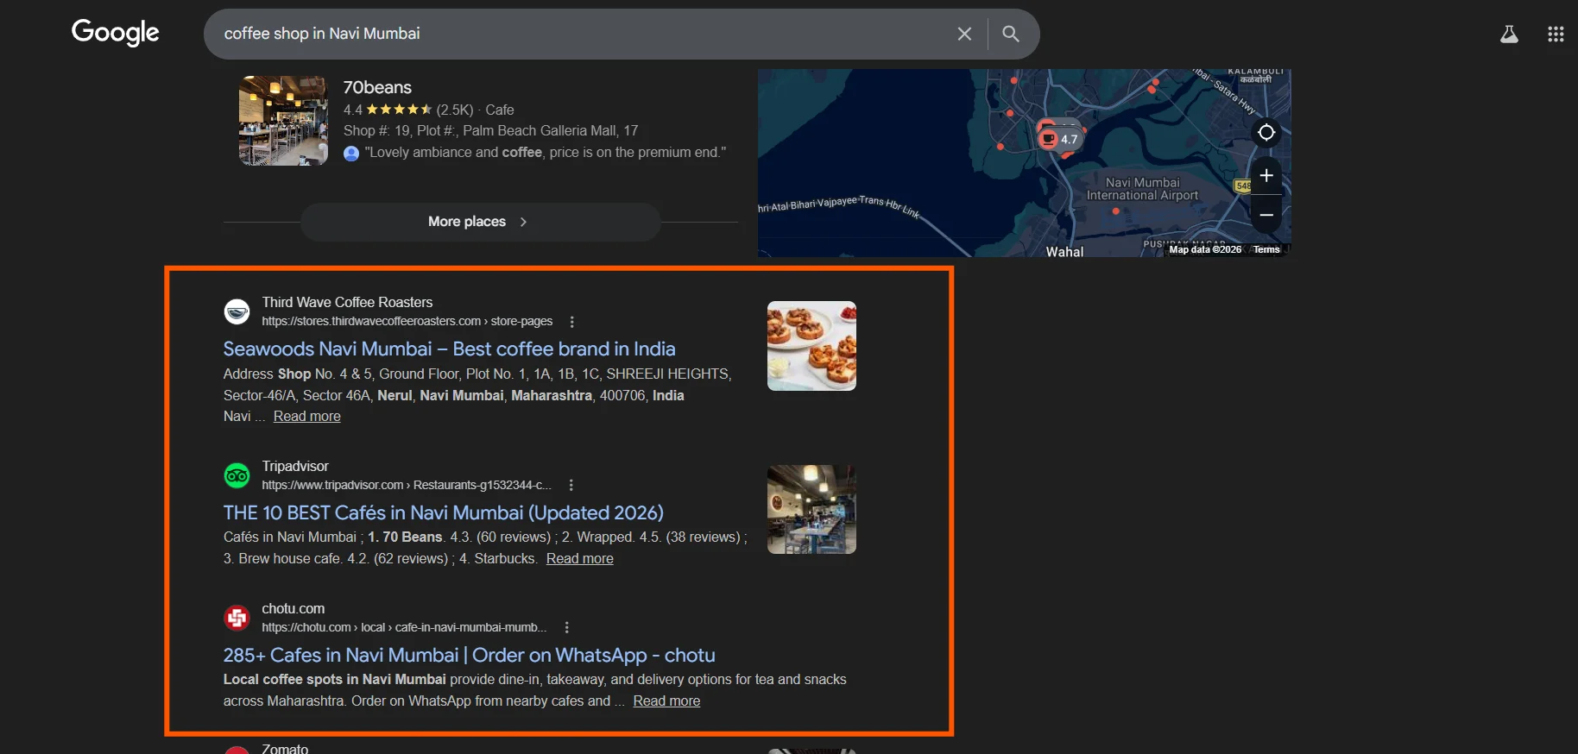The width and height of the screenshot is (1578, 754).
Task: Open the 70beans cafe photo
Action: pos(283,121)
